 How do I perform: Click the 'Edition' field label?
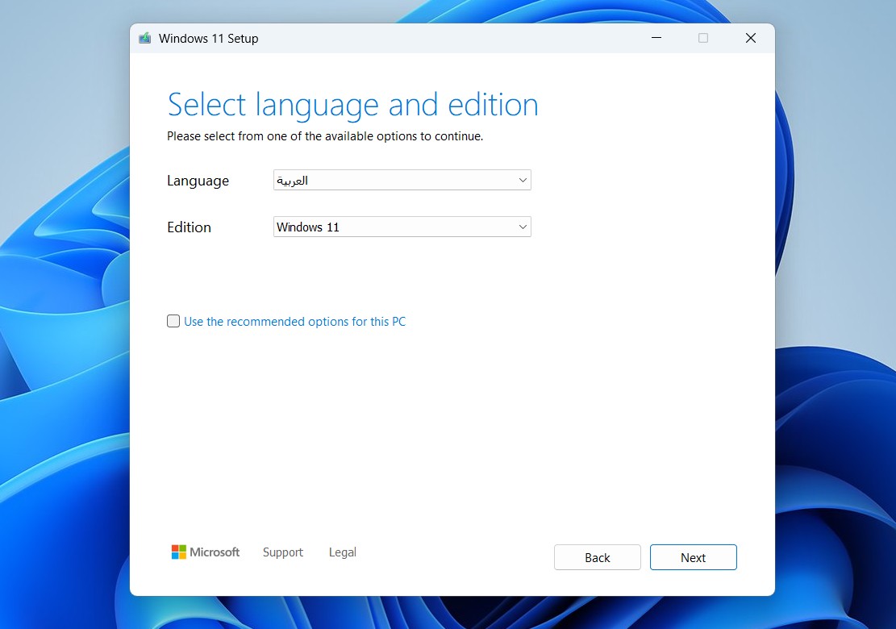[189, 227]
